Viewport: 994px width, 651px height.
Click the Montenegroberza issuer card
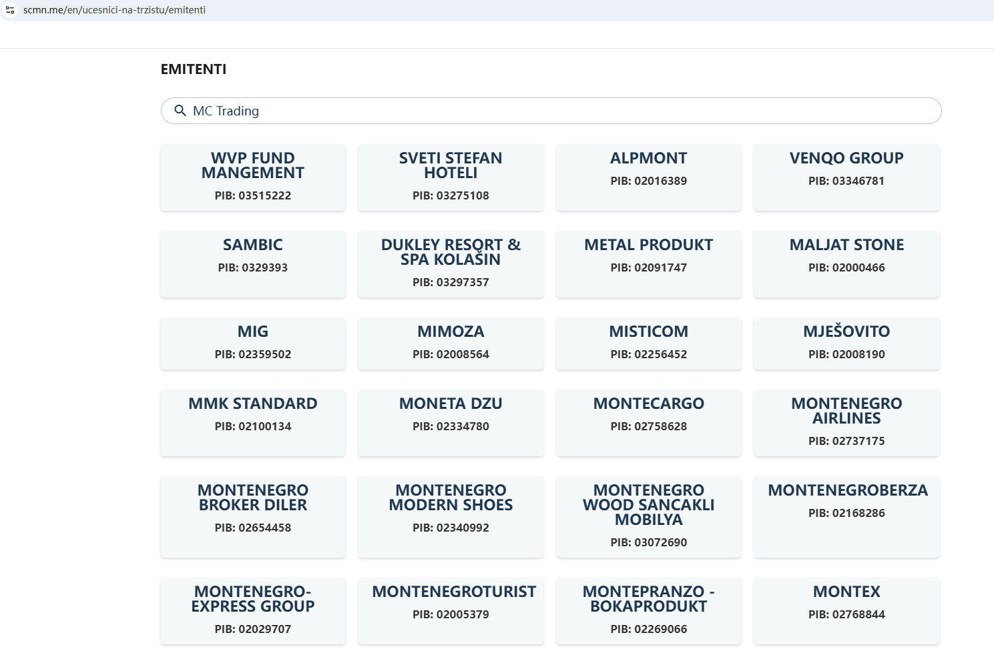(x=846, y=517)
